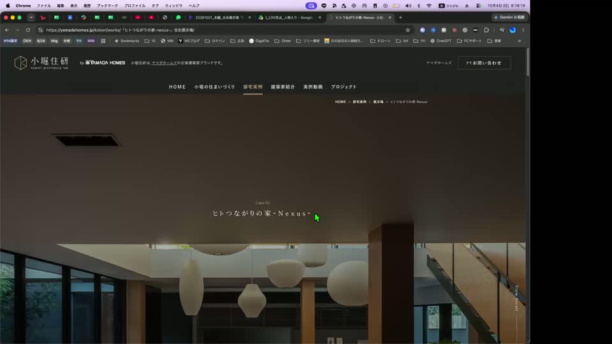Viewport: 612px width, 344px height.
Task: Click the media control icon in Chrome toolbar
Action: pos(502,30)
